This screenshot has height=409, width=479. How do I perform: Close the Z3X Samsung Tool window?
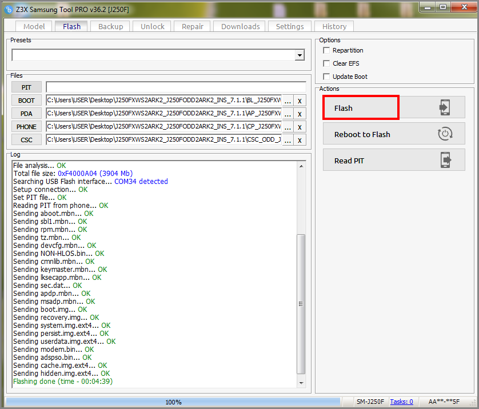(x=464, y=7)
